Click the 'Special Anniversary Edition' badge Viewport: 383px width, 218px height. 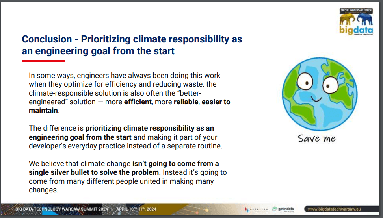tap(356, 11)
